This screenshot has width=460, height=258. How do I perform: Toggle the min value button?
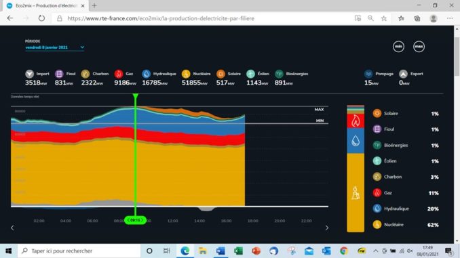(x=398, y=47)
